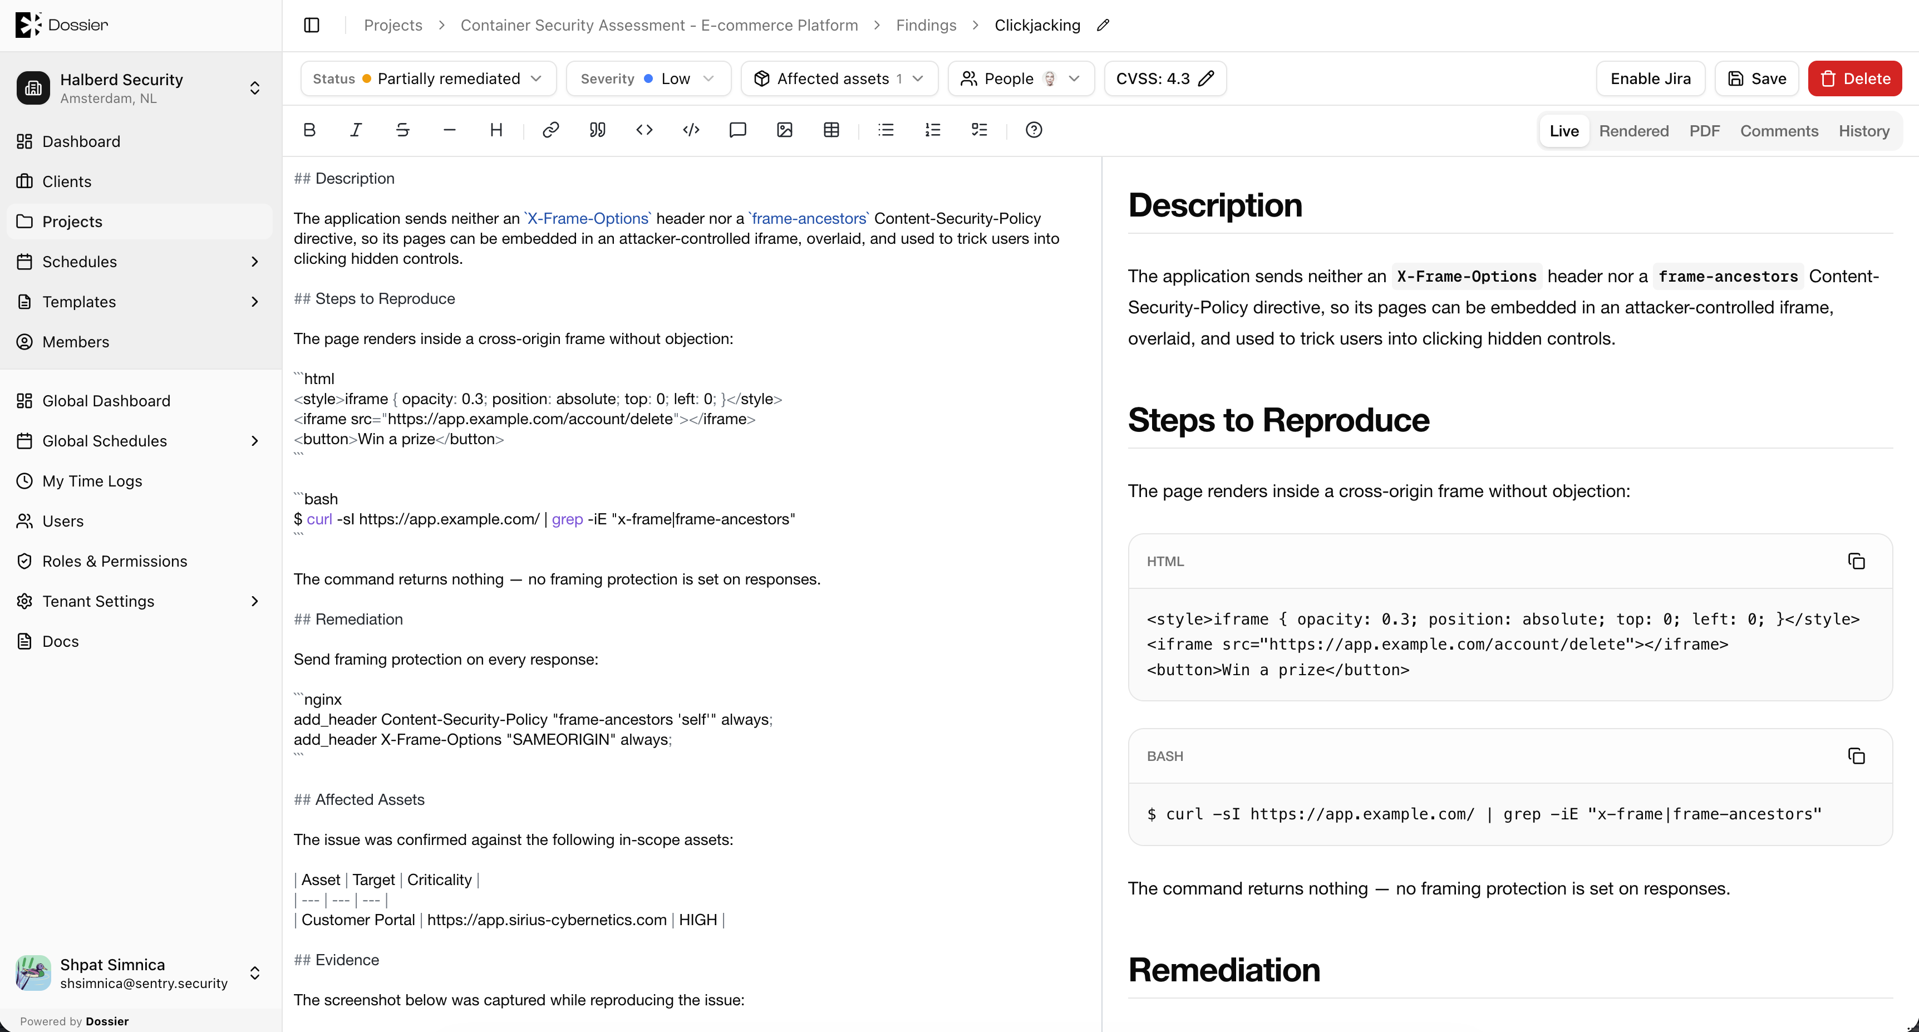Toggle bold formatting in editor toolbar
This screenshot has height=1032, width=1919.
[x=309, y=130]
